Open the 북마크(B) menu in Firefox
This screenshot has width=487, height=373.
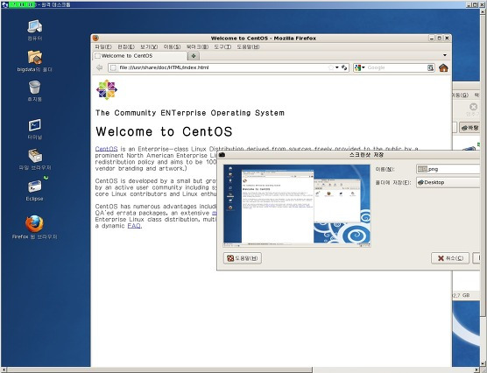click(x=197, y=47)
